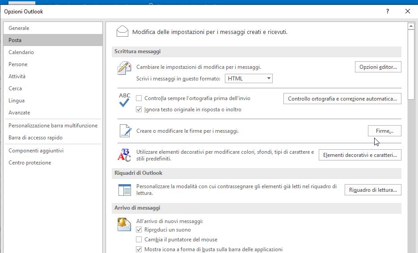The height and width of the screenshot is (253, 418).
Task: Toggle Riproduci un suono checkbox
Action: tap(139, 230)
